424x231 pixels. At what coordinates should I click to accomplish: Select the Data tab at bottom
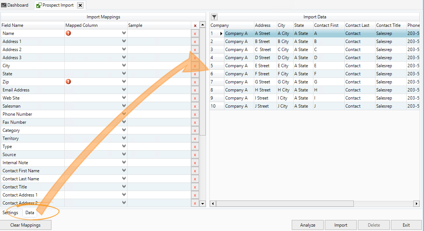click(30, 213)
